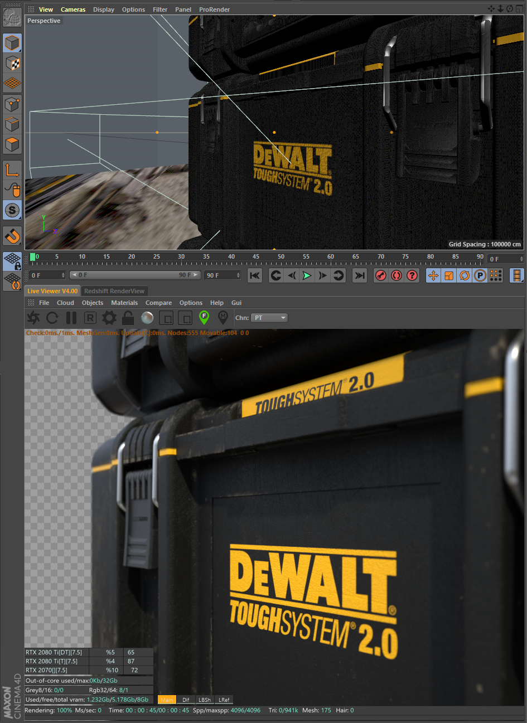Open the View menu in the viewport
Viewport: 527px width, 723px height.
(x=46, y=9)
